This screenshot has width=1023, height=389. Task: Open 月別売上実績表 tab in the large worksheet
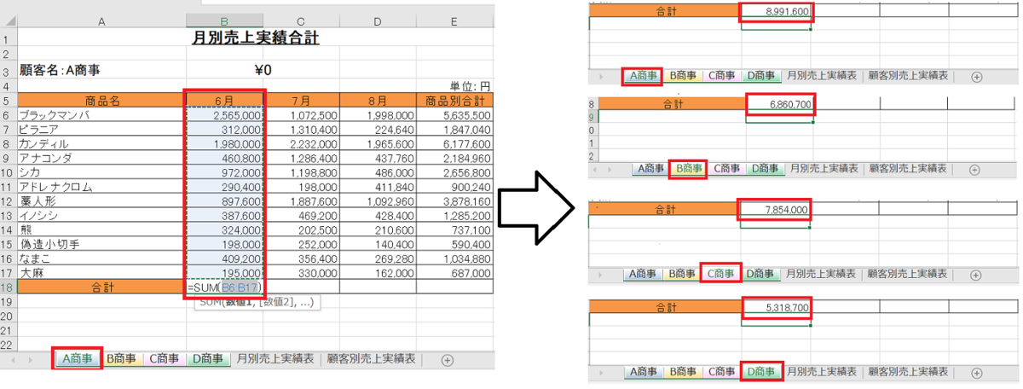(275, 360)
